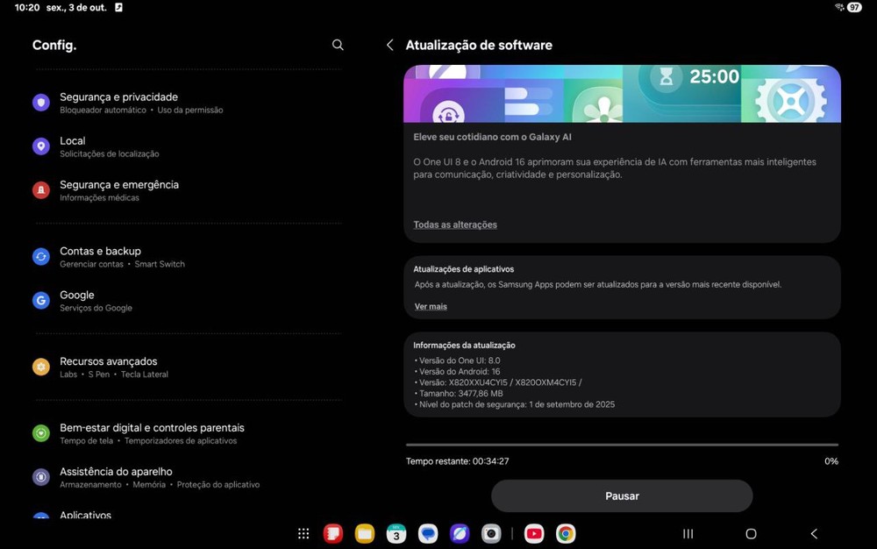Open Samsung Internet browser in taskbar
This screenshot has width=877, height=549.
click(x=460, y=534)
